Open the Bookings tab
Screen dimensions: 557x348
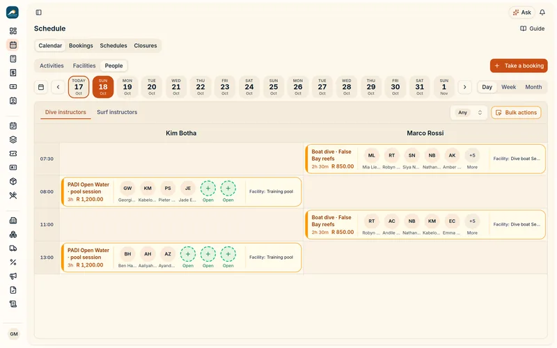coord(81,45)
